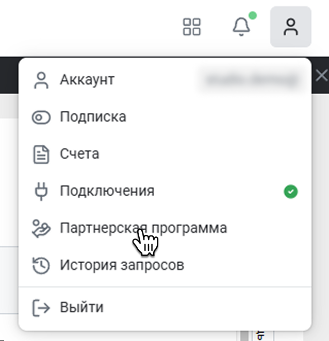Choose Партнерская программа from the menu
Screen dimensions: 329x341
coord(143,228)
